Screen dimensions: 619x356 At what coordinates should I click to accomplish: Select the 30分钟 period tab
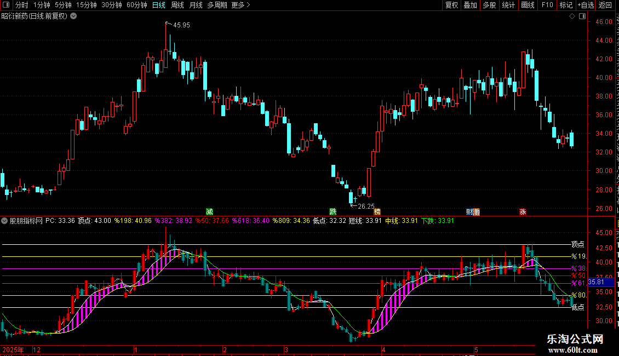point(112,5)
